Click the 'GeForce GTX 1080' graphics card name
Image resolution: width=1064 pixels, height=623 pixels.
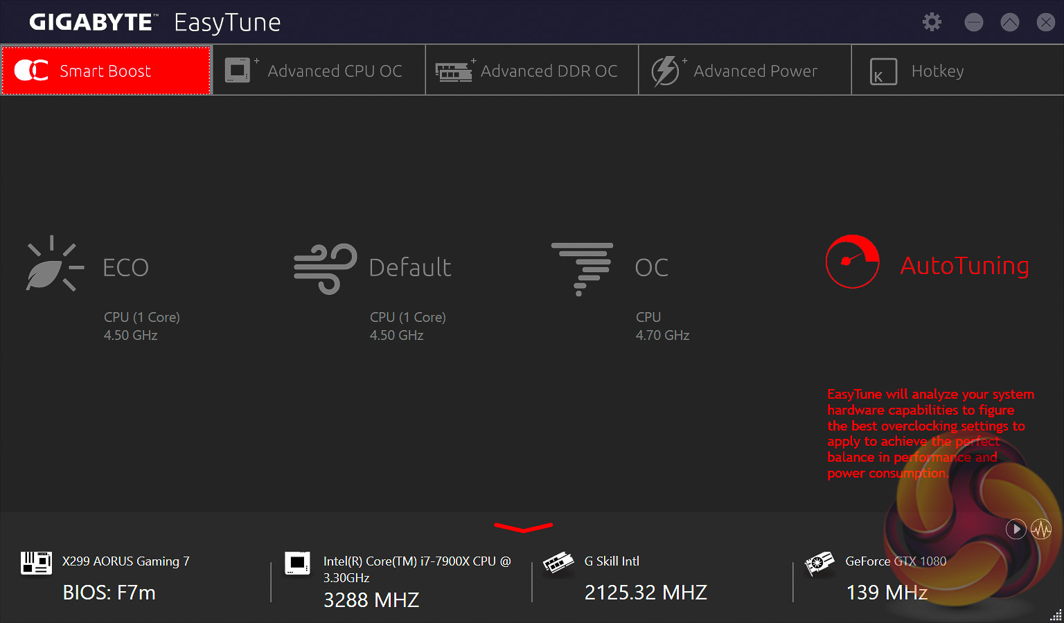coord(896,561)
